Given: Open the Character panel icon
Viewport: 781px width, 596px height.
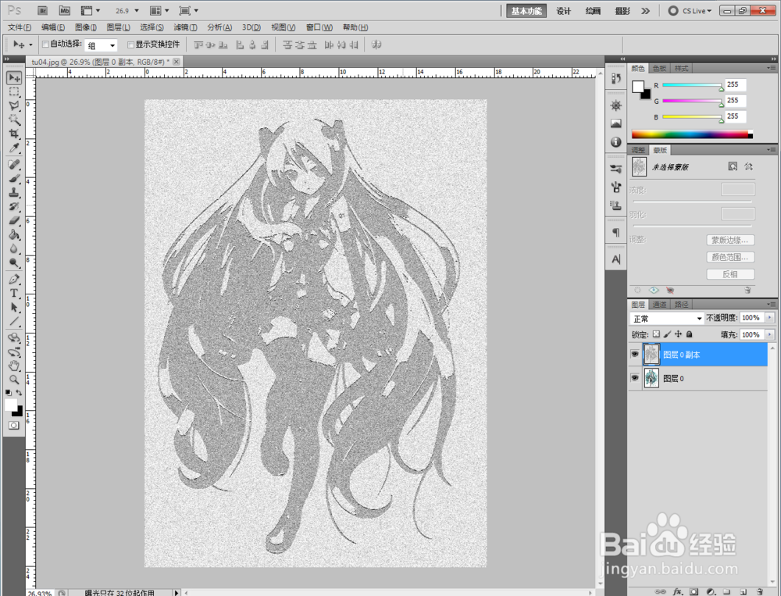Looking at the screenshot, I should click(616, 259).
